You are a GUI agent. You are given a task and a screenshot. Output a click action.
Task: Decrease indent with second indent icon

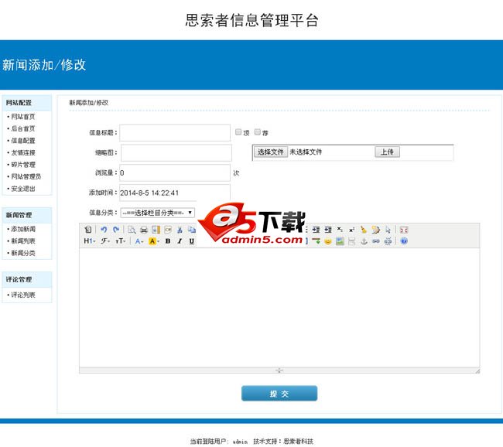pyautogui.click(x=328, y=230)
